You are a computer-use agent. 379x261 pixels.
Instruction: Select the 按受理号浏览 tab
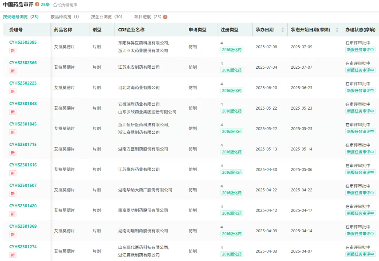pos(21,17)
